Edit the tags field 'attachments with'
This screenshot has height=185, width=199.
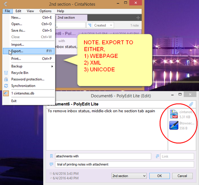point(103,156)
